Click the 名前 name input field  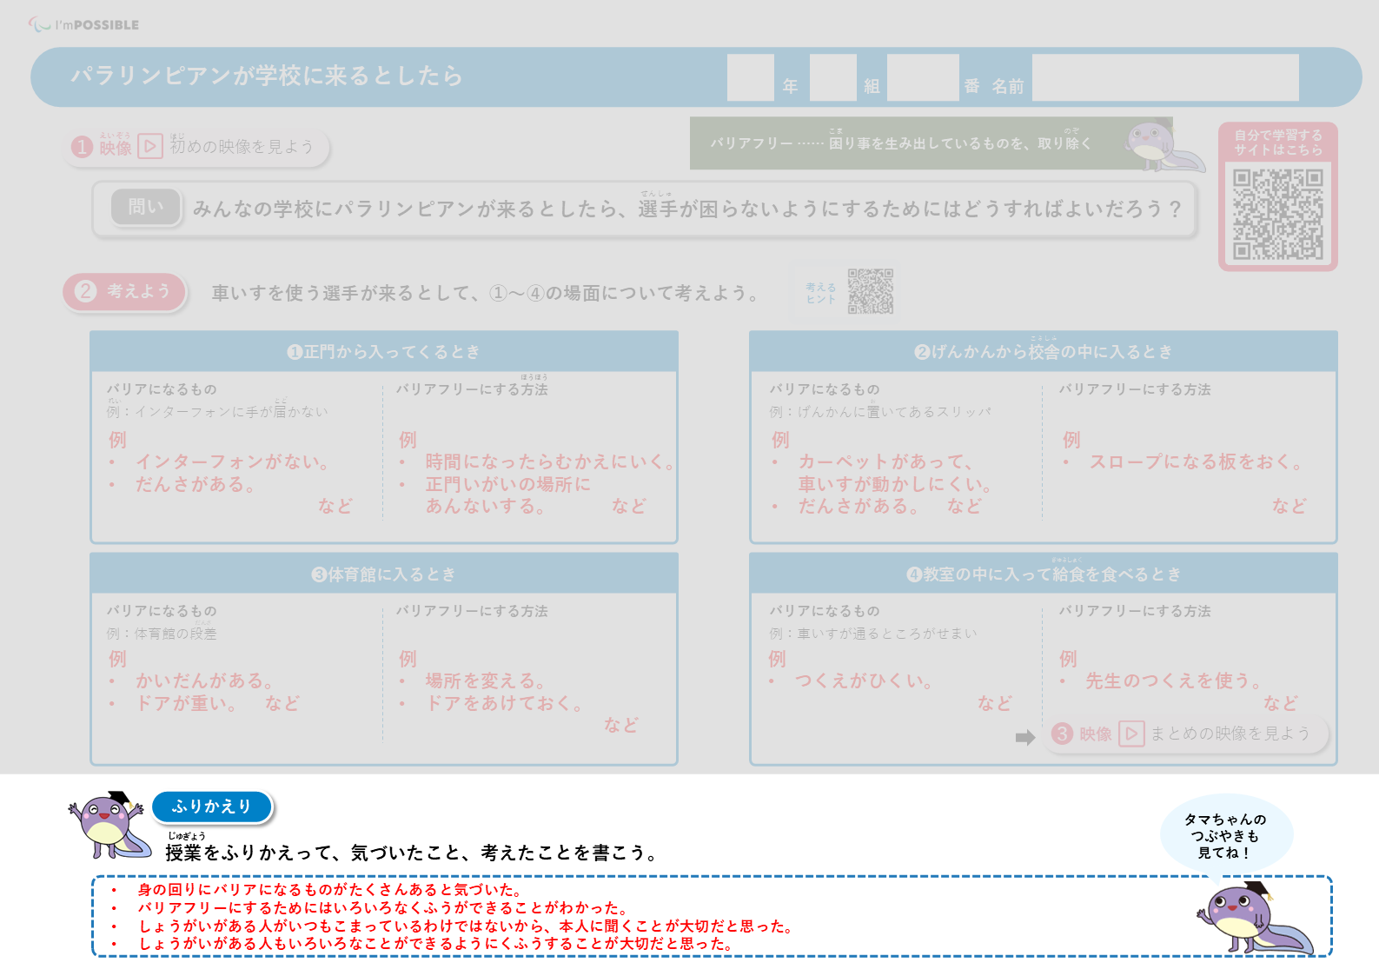click(1164, 78)
